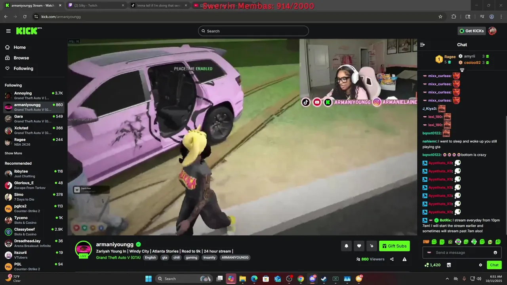Click the Gift Subs button
The width and height of the screenshot is (507, 285).
point(394,246)
